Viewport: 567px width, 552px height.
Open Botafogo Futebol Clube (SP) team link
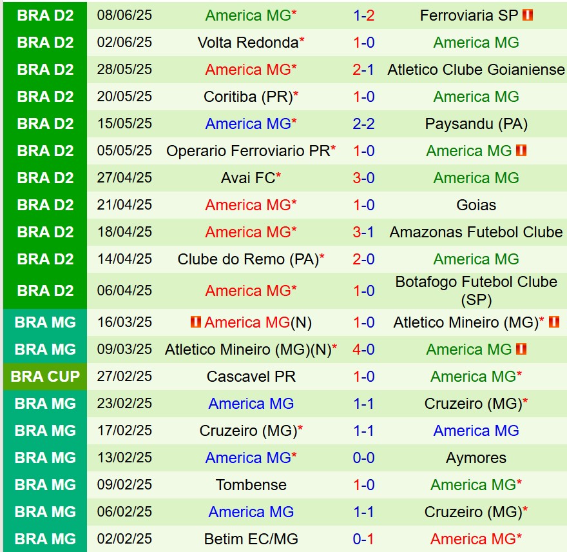[x=476, y=291]
